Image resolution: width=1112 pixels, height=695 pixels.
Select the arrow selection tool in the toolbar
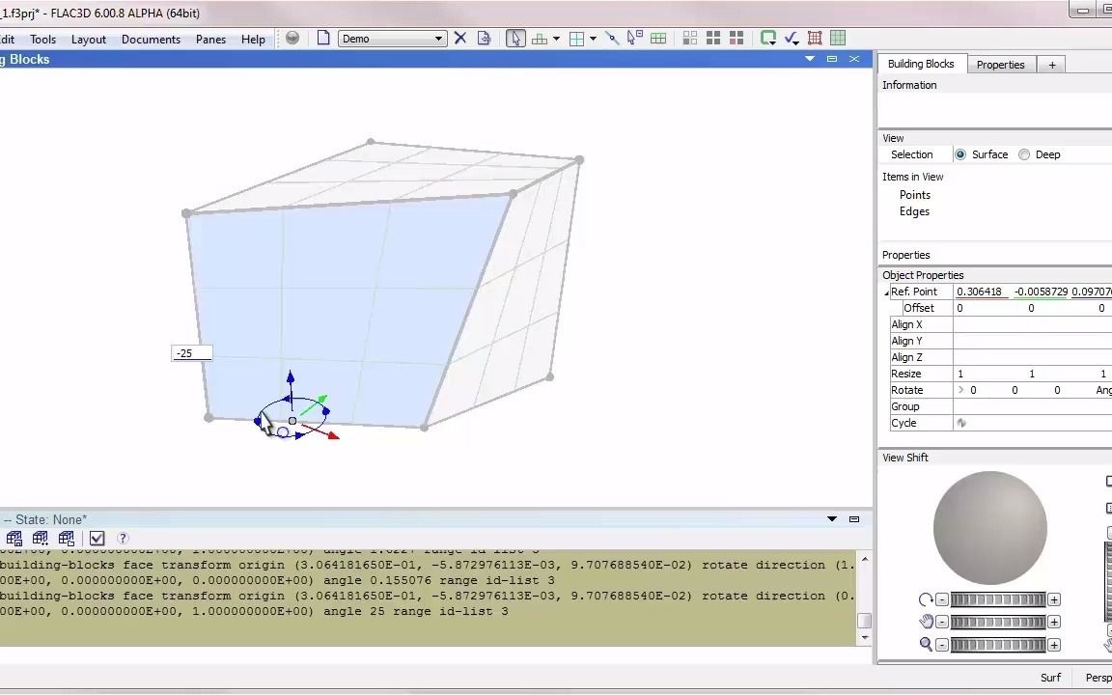tap(515, 38)
